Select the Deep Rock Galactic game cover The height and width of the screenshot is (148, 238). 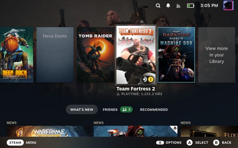tap(16, 55)
